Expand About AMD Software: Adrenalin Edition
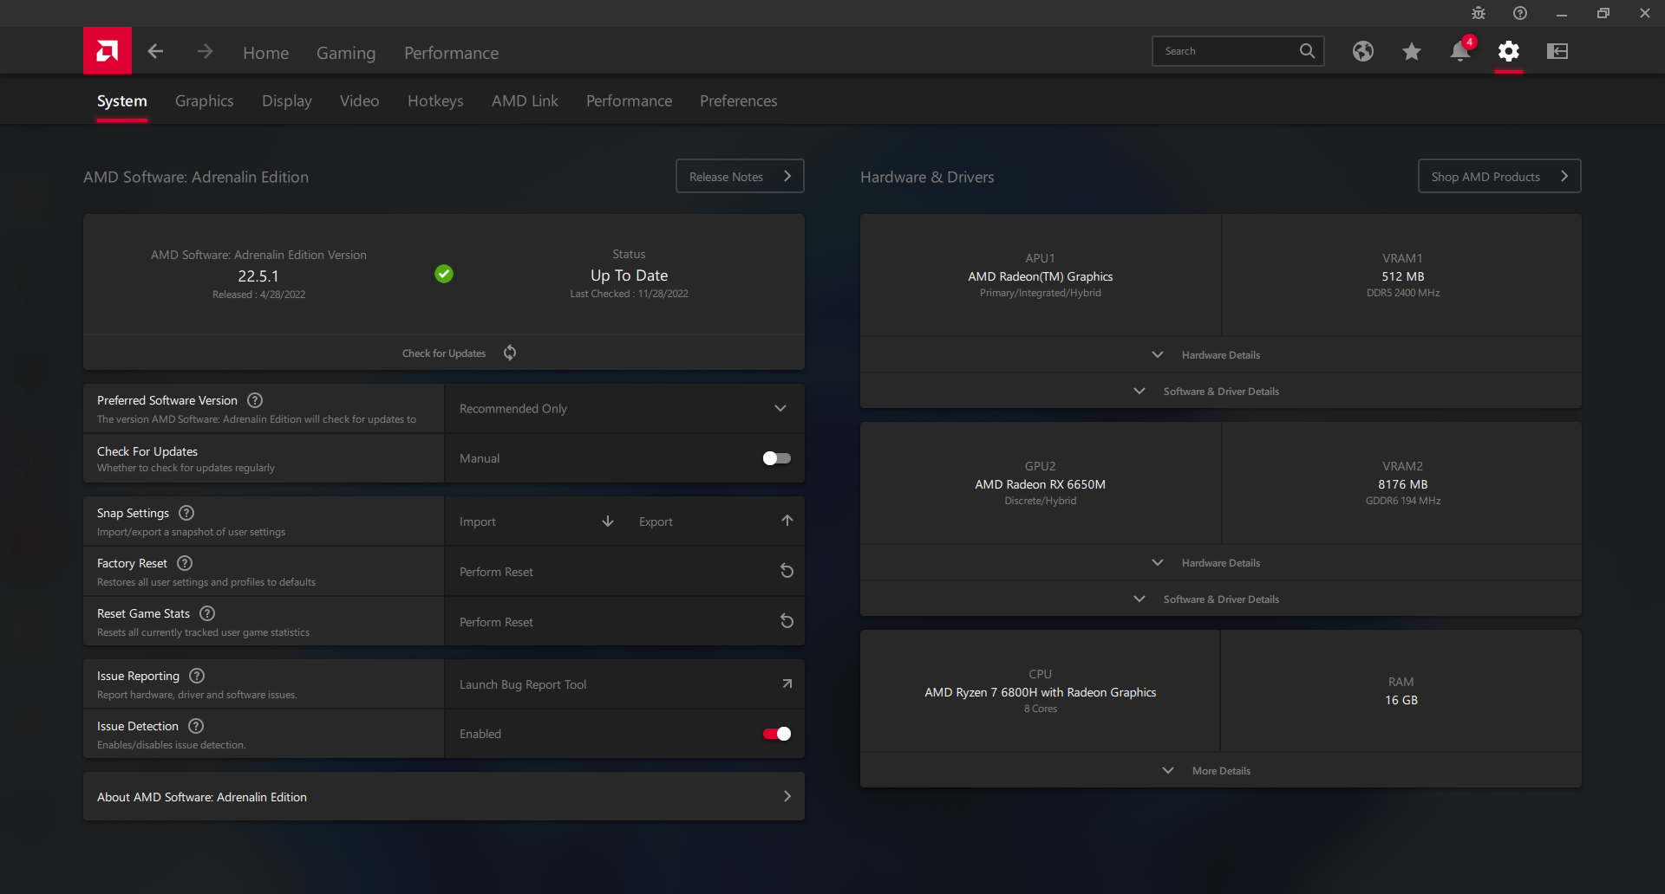The image size is (1665, 894). click(444, 797)
